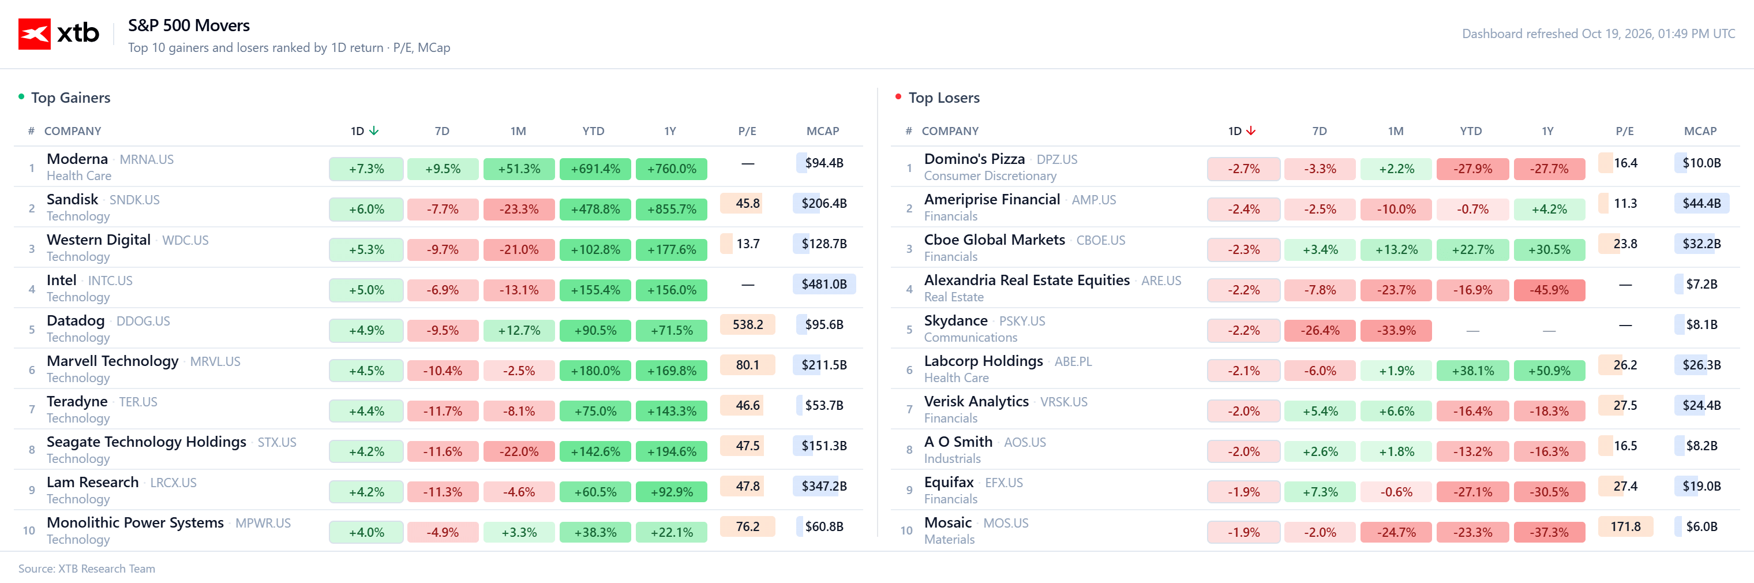
Task: Click Mosaic's 171.8 P/E value
Action: pos(1625,526)
